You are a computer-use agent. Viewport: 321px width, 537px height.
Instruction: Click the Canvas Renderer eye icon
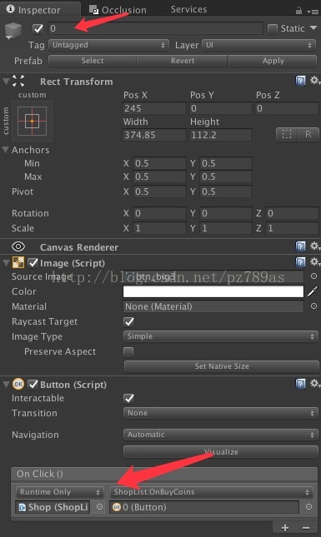pyautogui.click(x=18, y=246)
